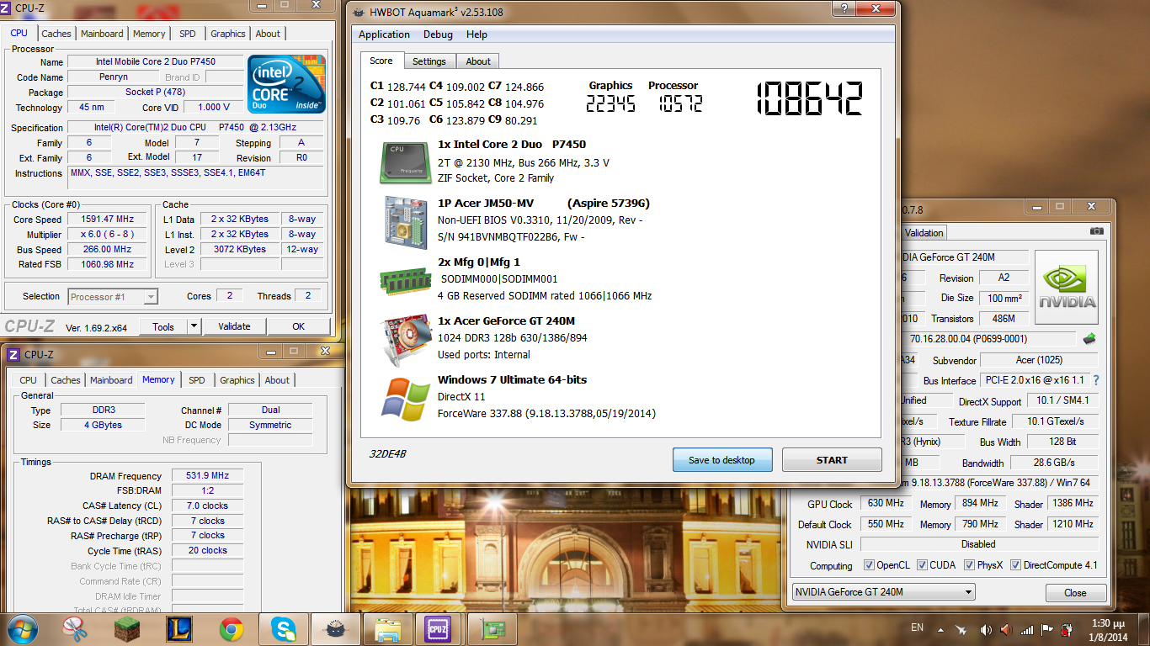Toggle the PhysX checkbox
1150x646 pixels.
[x=969, y=565]
